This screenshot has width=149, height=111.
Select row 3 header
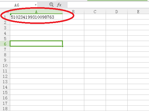pos(5,28)
